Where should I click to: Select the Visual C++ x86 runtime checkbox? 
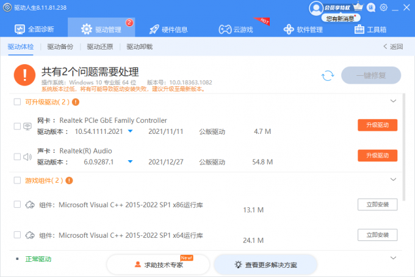(x=17, y=204)
